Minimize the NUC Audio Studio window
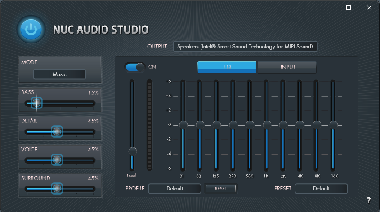This screenshot has width=380, height=212. pyautogui.click(x=328, y=8)
